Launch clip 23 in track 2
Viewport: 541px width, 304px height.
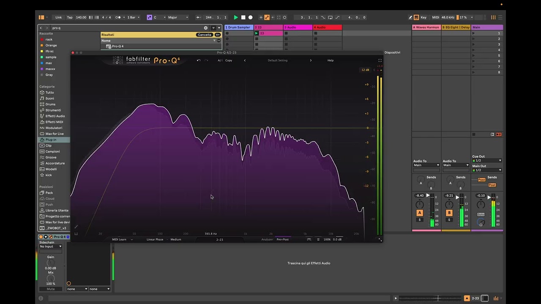[256, 33]
